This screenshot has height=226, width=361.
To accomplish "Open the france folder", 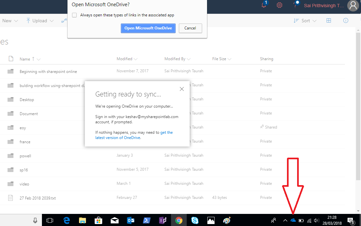I will click(25, 142).
